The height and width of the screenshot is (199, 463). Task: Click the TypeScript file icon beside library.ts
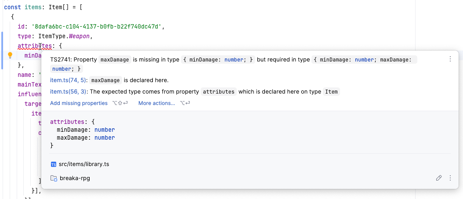tap(54, 164)
